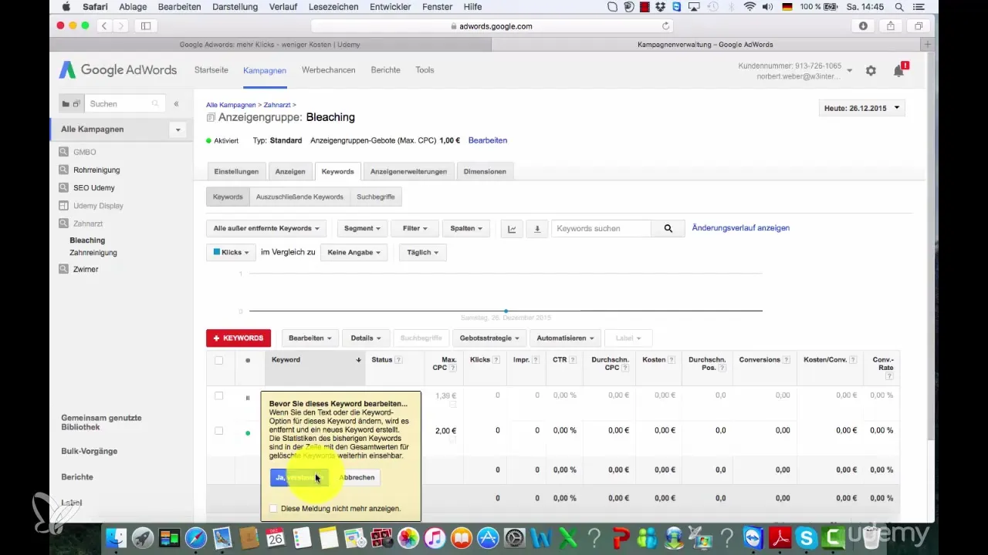The image size is (988, 555).
Task: Click the sidebar Suchen field
Action: 123,103
